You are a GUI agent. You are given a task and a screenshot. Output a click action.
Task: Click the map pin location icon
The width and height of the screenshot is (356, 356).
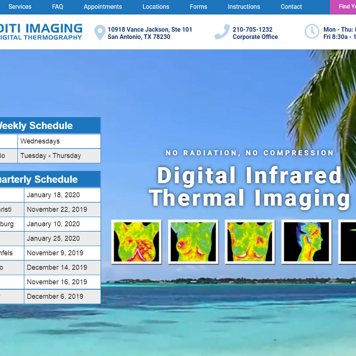(100, 32)
